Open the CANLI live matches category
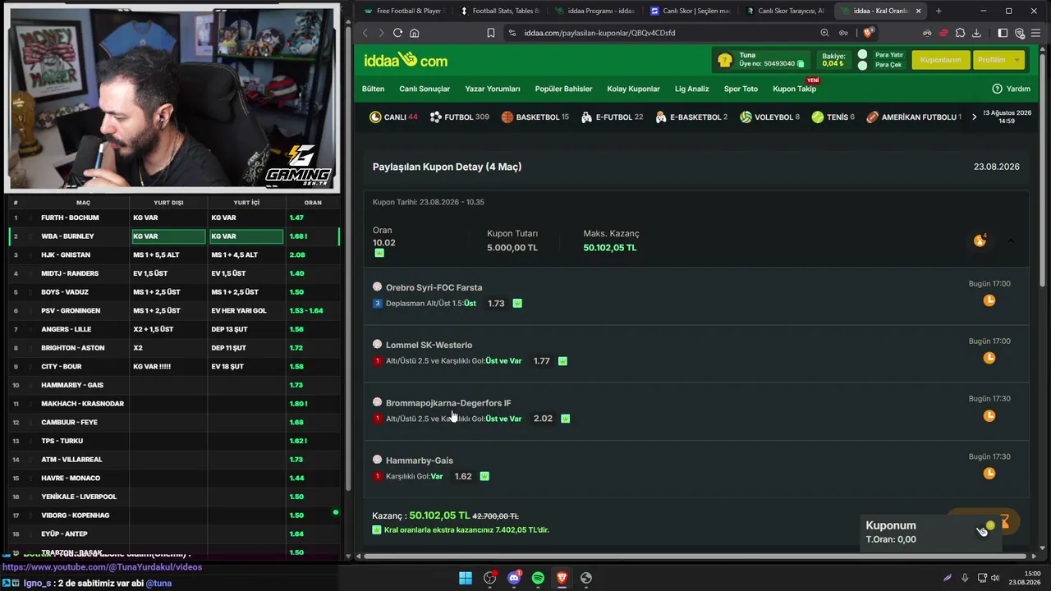Image resolution: width=1051 pixels, height=591 pixels. (x=393, y=117)
